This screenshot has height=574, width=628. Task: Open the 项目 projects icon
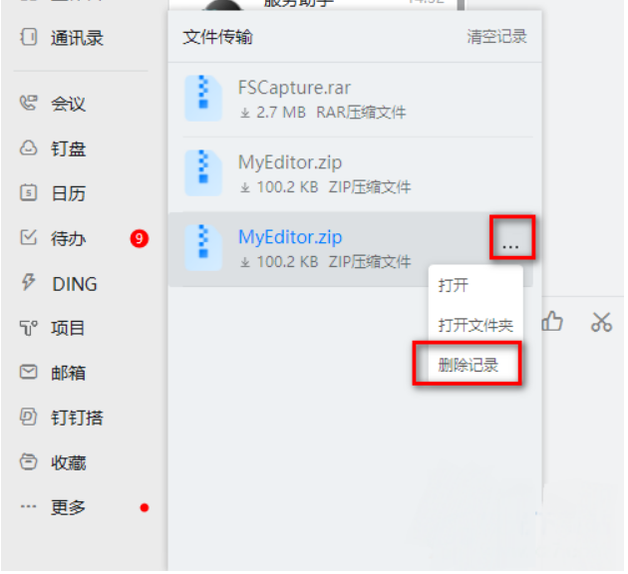(x=28, y=328)
